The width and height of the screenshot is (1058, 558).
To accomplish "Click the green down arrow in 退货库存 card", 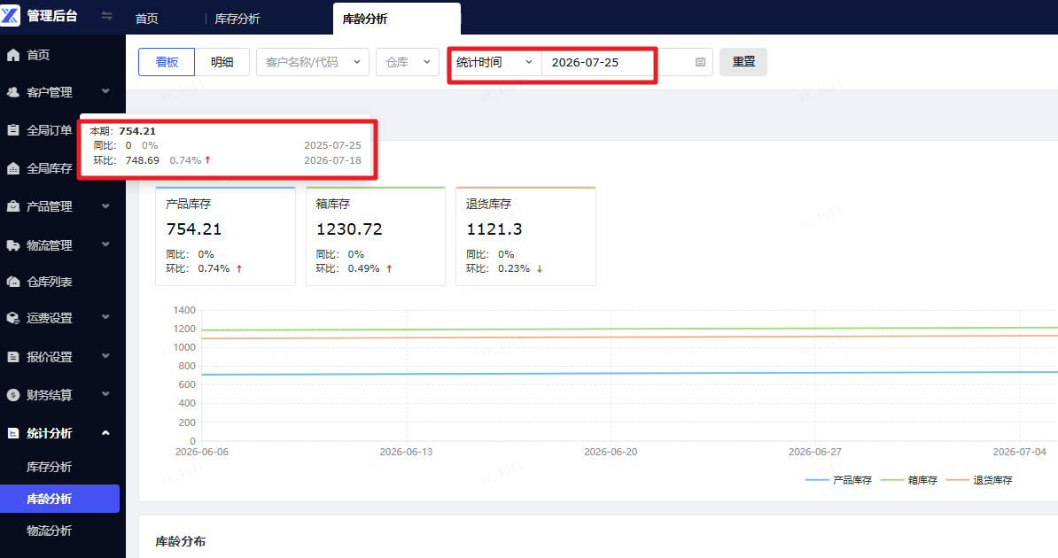I will click(x=539, y=268).
